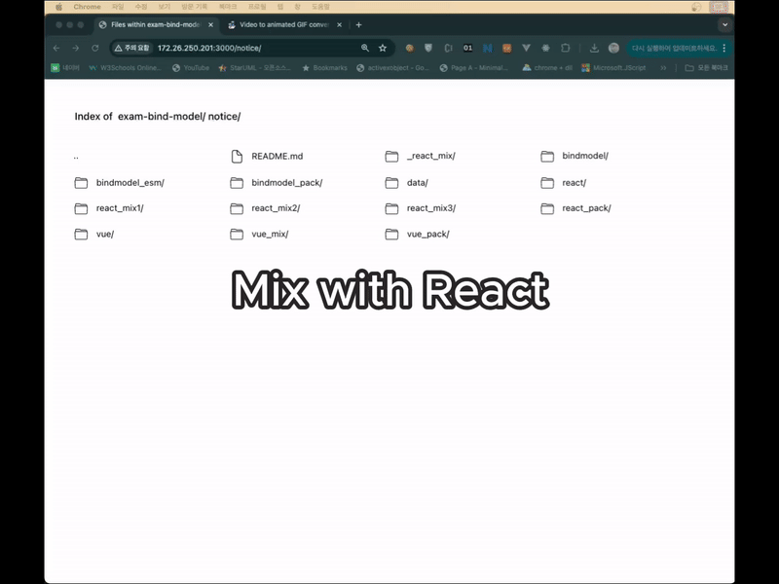The image size is (779, 584).
Task: Open the vue_pack/ folder
Action: point(427,234)
